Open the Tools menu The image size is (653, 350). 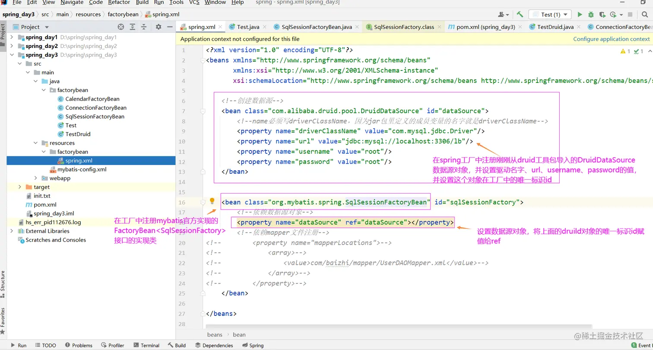[x=176, y=2]
